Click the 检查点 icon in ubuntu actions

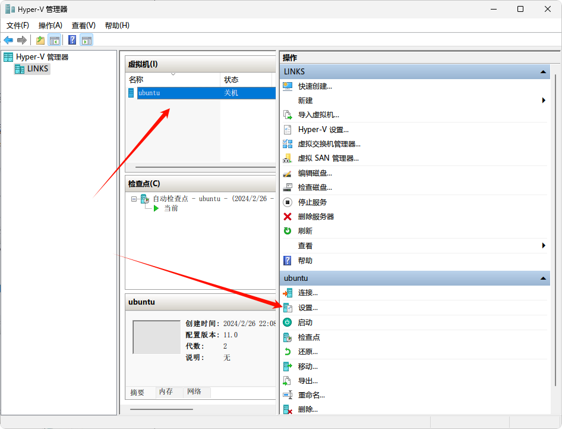288,337
